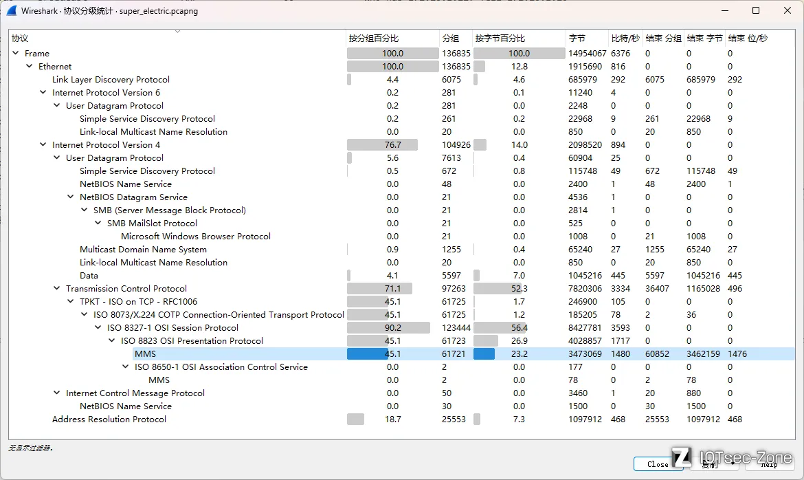Sort by the 结束 位/秒 column header
Image resolution: width=804 pixels, height=480 pixels.
tap(748, 38)
